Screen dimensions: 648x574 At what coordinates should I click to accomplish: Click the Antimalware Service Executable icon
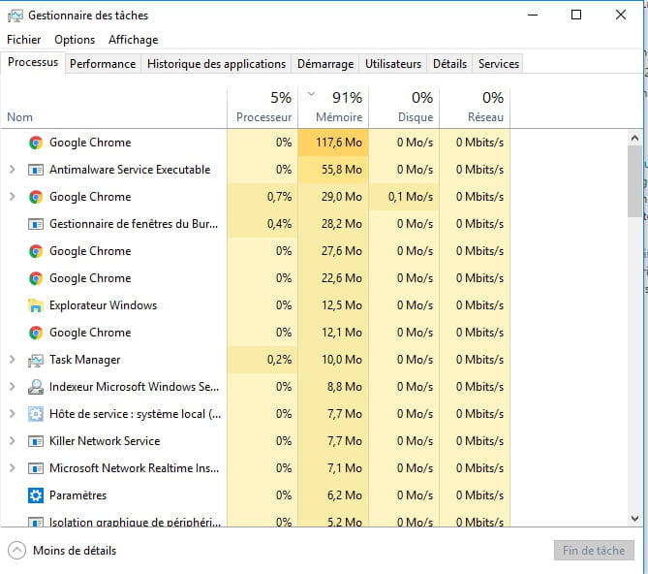pos(36,170)
